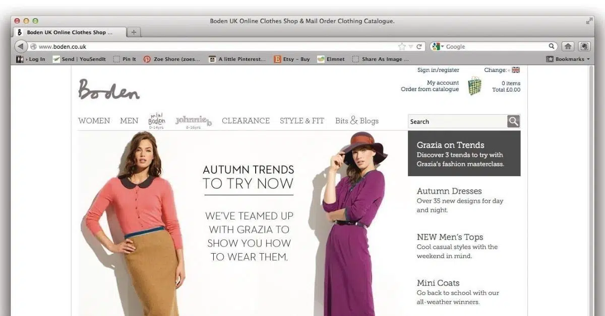
Task: Open Johnnie b 8-16yrs section
Action: [194, 122]
